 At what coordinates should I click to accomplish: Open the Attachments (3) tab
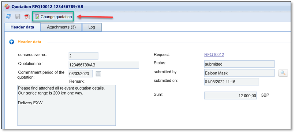[x=61, y=27]
